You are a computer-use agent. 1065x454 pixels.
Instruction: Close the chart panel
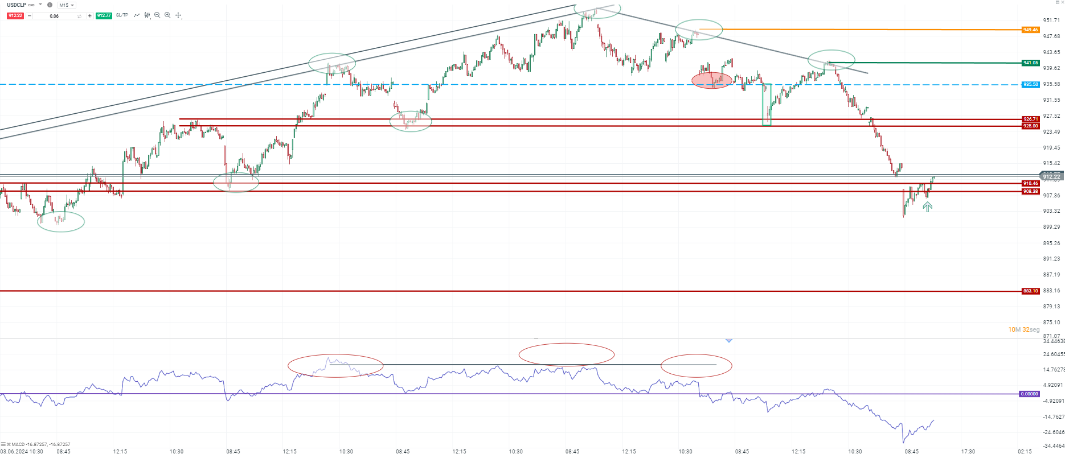(x=1063, y=3)
